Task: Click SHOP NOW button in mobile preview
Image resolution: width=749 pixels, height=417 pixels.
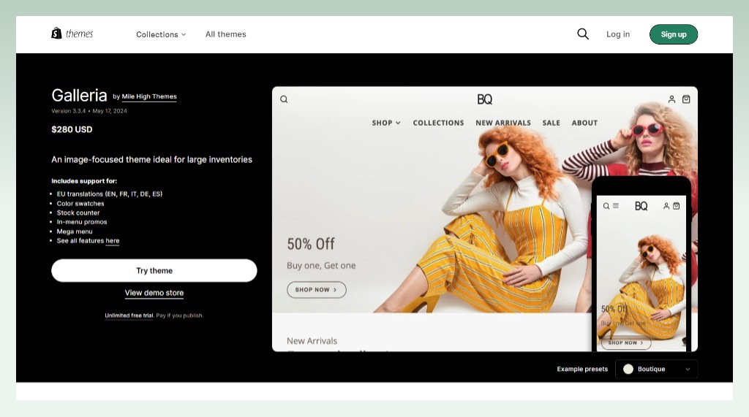Action: [626, 343]
